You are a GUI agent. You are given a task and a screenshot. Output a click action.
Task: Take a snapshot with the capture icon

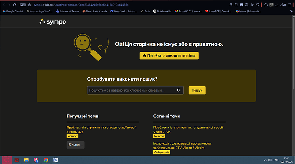click(236, 5)
